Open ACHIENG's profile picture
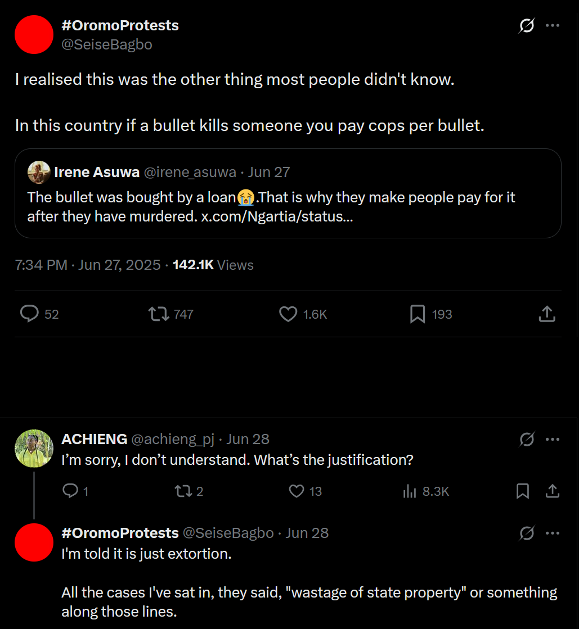This screenshot has width=579, height=629. pyautogui.click(x=34, y=449)
